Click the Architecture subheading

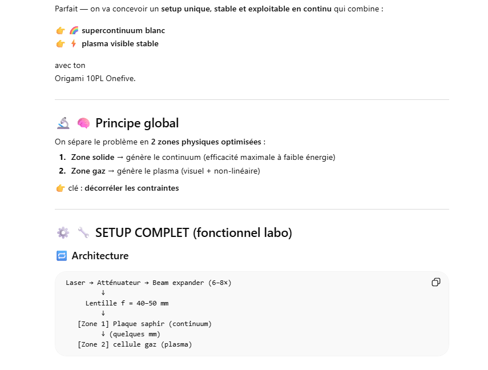[100, 256]
